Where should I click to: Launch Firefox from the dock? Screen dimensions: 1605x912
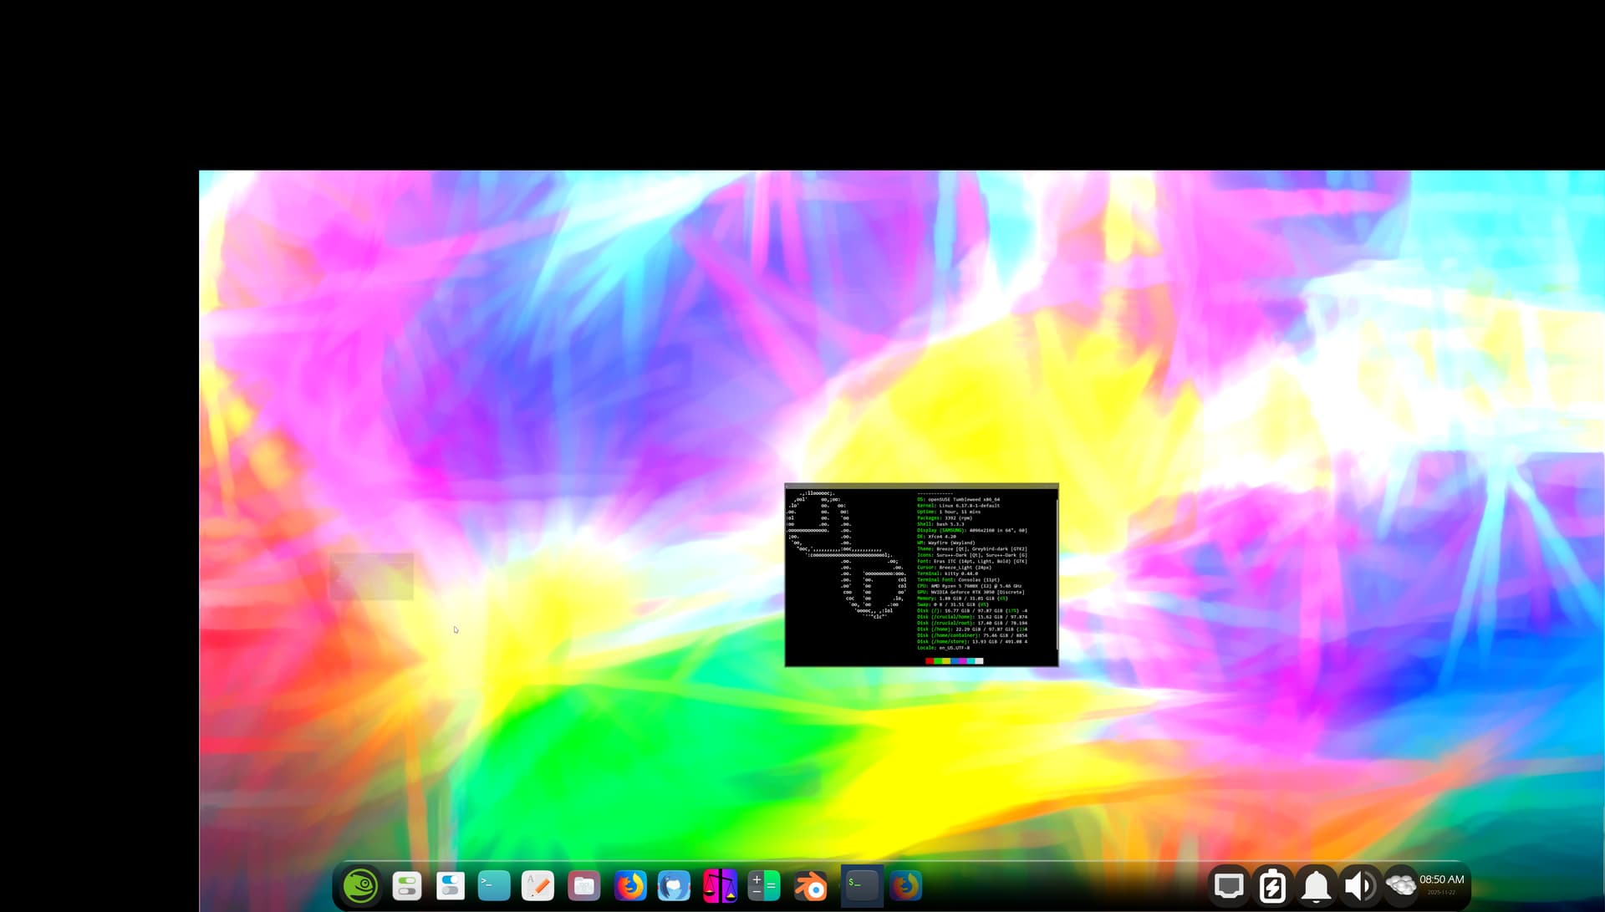click(x=630, y=885)
